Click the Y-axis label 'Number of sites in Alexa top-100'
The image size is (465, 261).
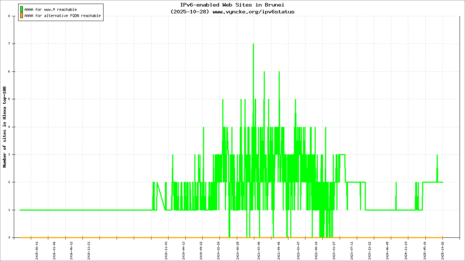point(5,127)
